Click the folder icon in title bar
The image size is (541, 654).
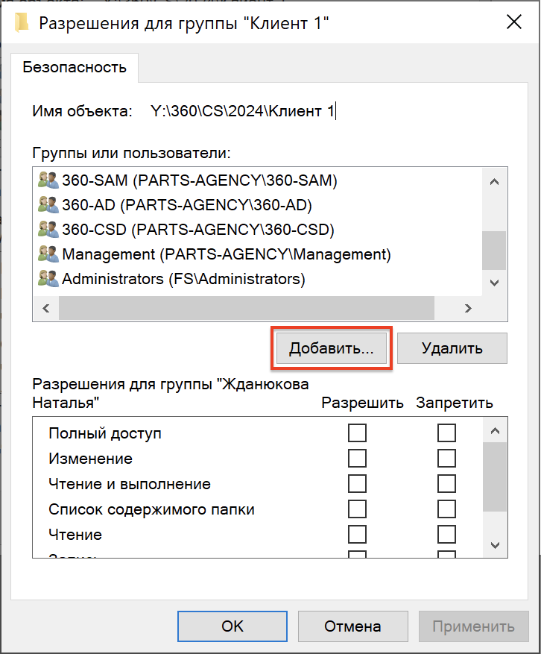pos(22,23)
